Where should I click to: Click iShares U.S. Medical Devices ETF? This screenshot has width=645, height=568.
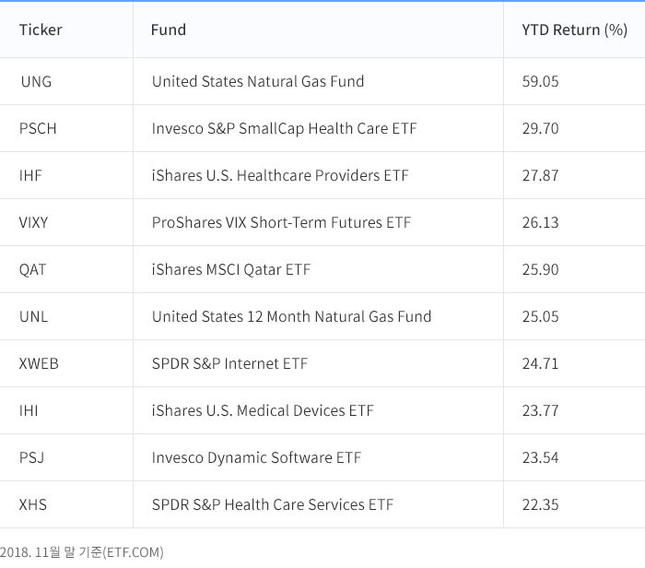click(x=263, y=410)
